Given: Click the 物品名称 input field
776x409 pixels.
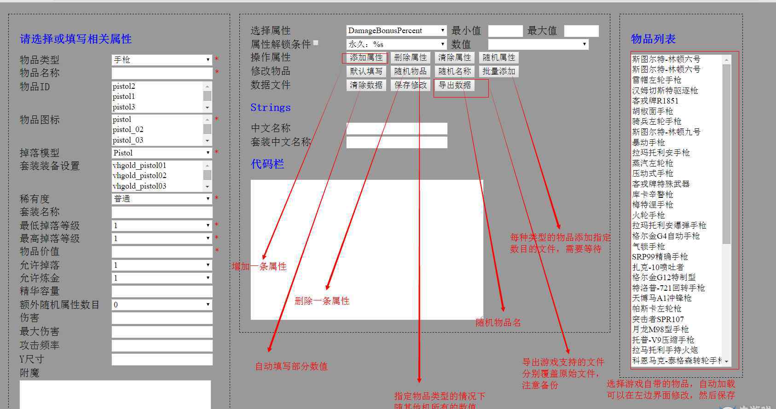Looking at the screenshot, I should point(162,73).
